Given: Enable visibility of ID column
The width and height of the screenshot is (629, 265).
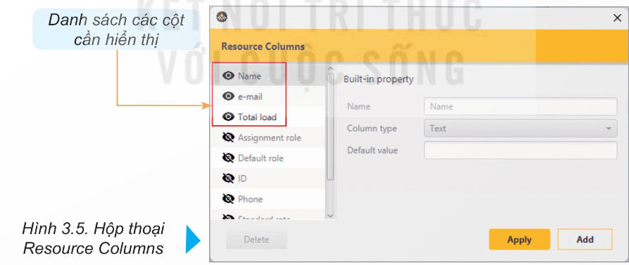Looking at the screenshot, I should (228, 179).
